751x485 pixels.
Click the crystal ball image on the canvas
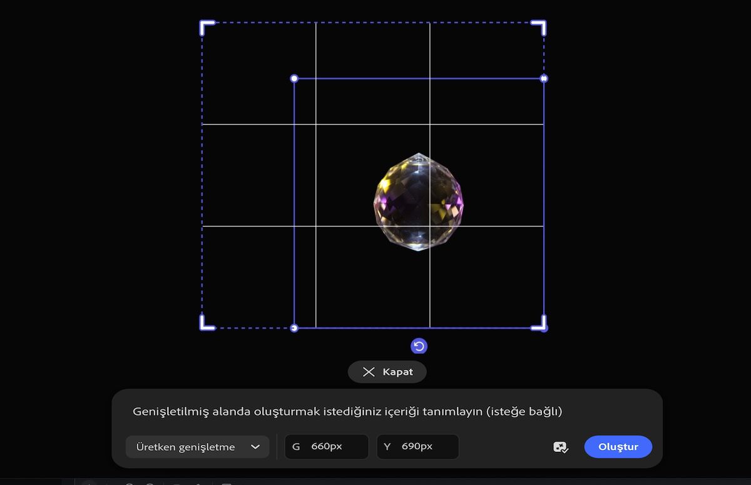[419, 202]
